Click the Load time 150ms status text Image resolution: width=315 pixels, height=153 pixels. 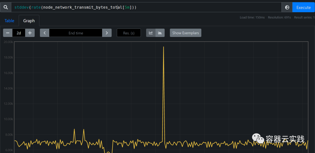252,17
